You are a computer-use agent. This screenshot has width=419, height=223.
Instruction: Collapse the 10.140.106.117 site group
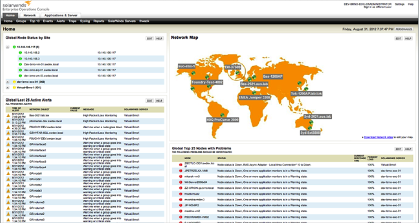(x=8, y=47)
